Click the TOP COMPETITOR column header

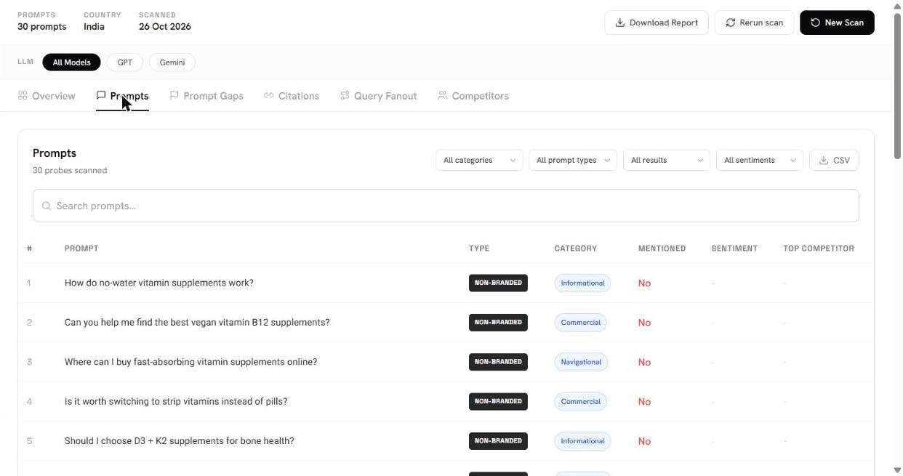point(819,249)
